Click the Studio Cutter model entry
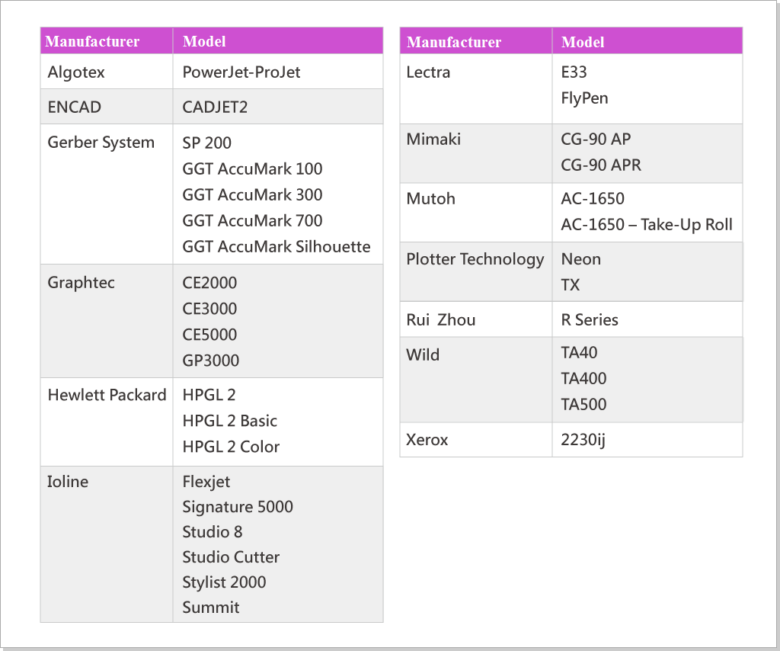The width and height of the screenshot is (780, 651). pyautogui.click(x=231, y=557)
